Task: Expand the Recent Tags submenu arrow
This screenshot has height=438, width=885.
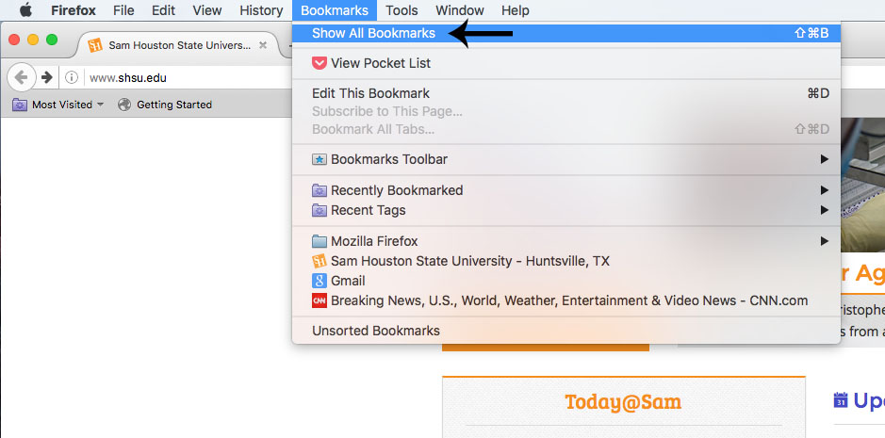Action: [x=824, y=211]
